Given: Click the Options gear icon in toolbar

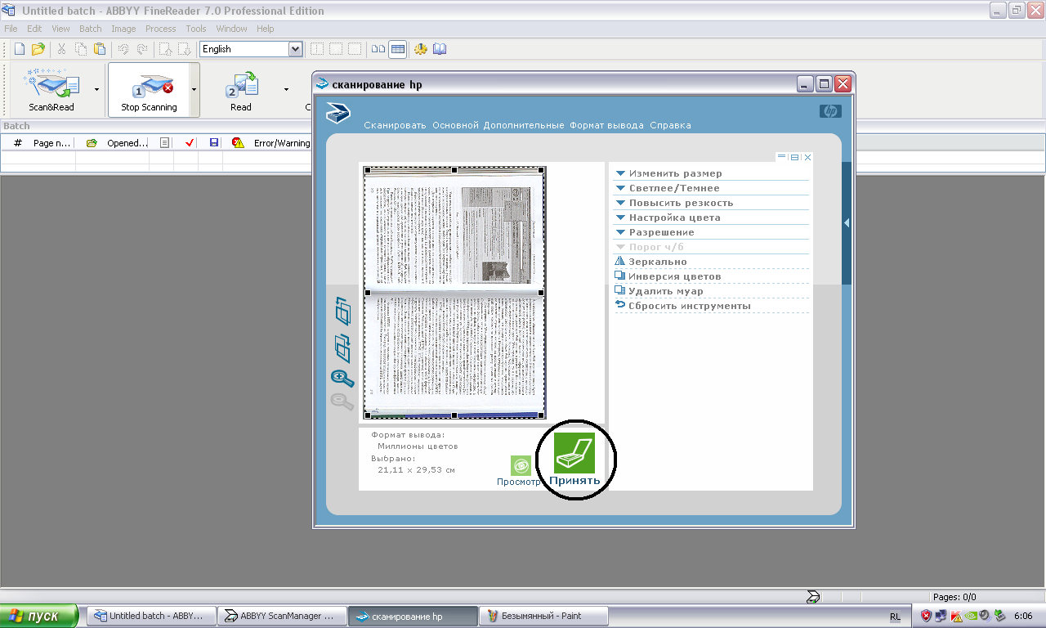Looking at the screenshot, I should (421, 49).
